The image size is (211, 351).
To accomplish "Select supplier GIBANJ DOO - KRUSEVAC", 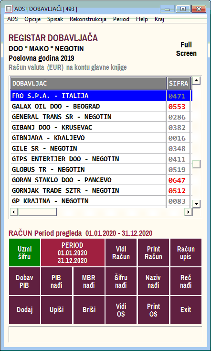I will click(x=88, y=127).
